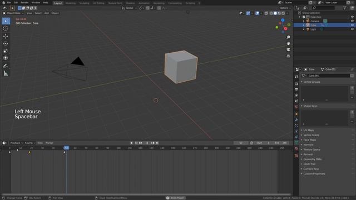The width and height of the screenshot is (356, 200).
Task: Expand the UV Maps panel
Action: pyautogui.click(x=309, y=131)
